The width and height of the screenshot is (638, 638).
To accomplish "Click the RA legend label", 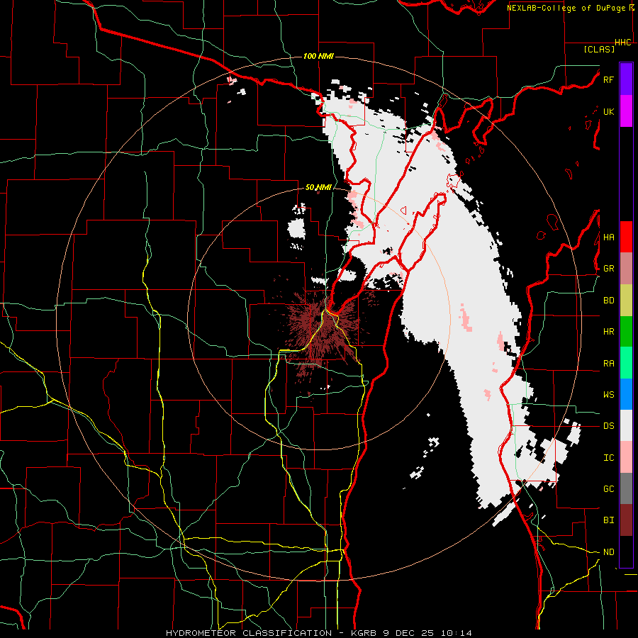I will pos(608,363).
